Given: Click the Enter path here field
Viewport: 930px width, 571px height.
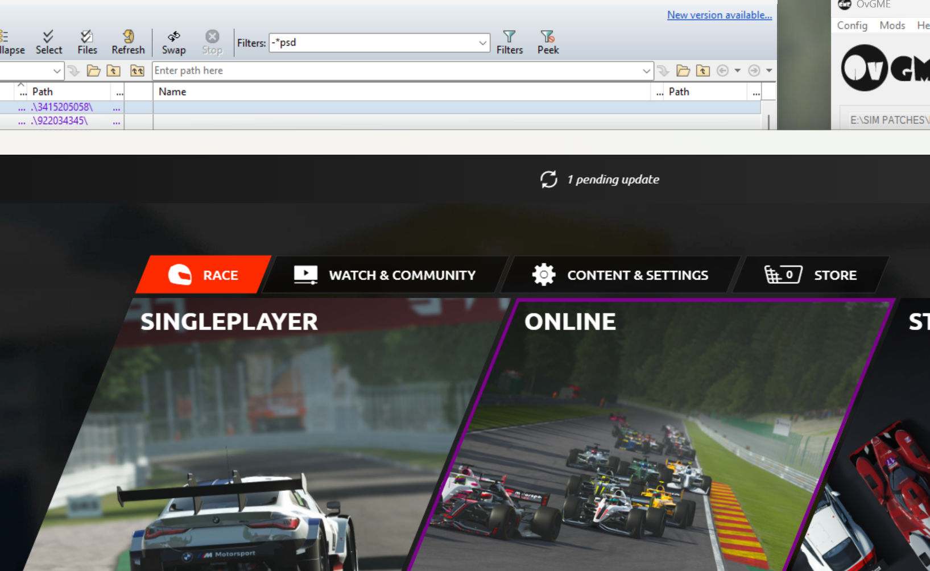Looking at the screenshot, I should click(396, 71).
